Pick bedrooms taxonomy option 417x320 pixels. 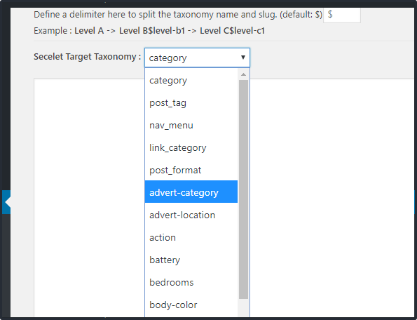click(x=191, y=282)
